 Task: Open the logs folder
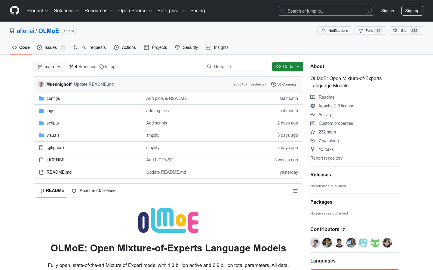pos(51,111)
